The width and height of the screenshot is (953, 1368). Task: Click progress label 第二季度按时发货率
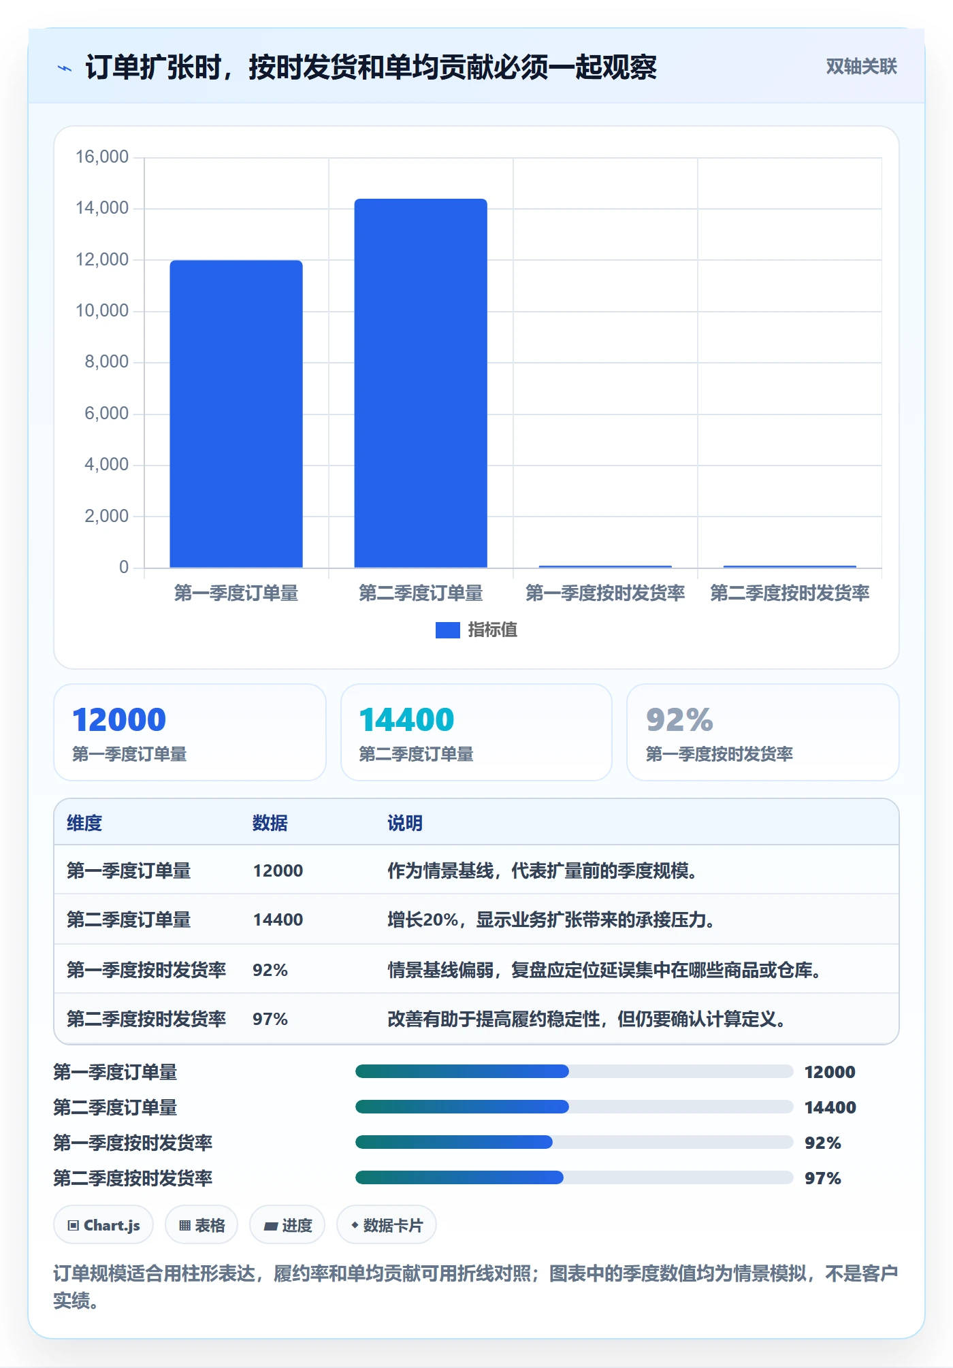tap(133, 1178)
